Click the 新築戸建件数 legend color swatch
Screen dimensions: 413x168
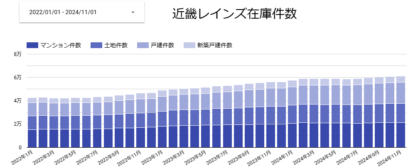[x=189, y=45]
